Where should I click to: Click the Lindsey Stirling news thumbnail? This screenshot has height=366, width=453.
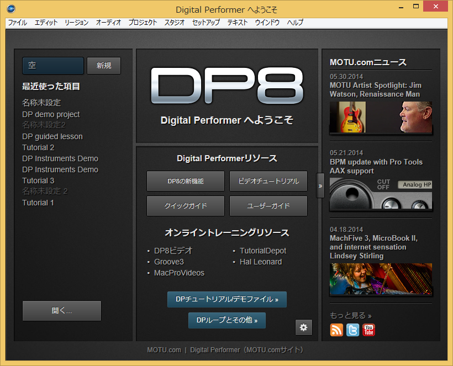pos(381,279)
